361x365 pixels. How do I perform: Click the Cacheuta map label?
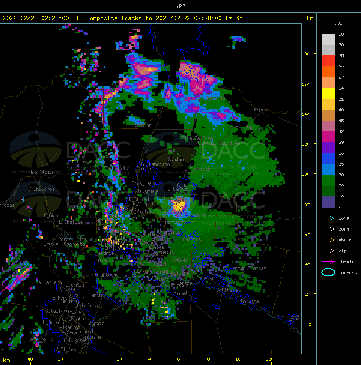[74, 244]
